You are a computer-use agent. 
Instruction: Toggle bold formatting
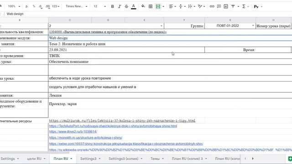[x=113, y=6]
